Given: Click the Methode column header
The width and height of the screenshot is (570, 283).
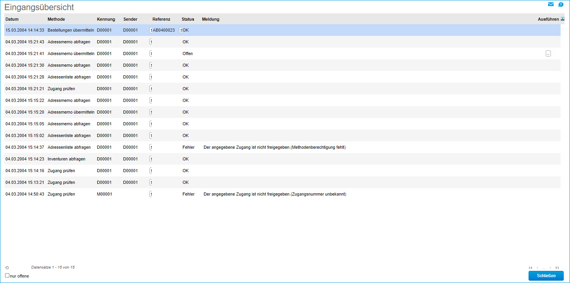Looking at the screenshot, I should [56, 19].
